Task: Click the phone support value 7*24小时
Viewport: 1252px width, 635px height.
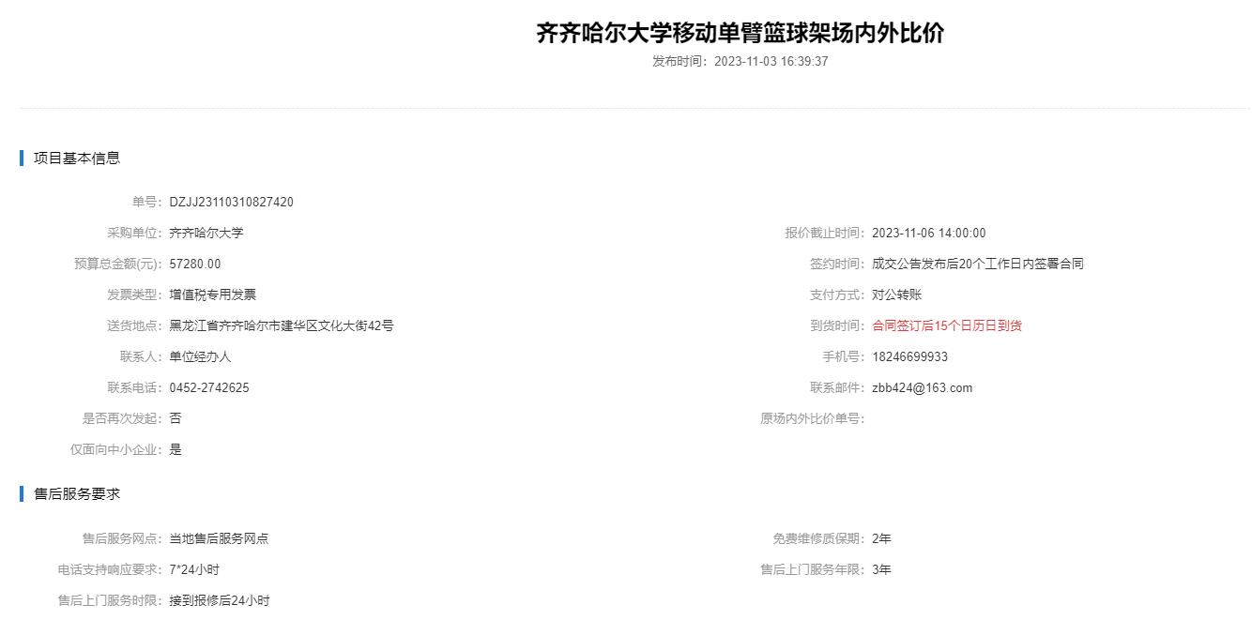Action: coord(194,569)
